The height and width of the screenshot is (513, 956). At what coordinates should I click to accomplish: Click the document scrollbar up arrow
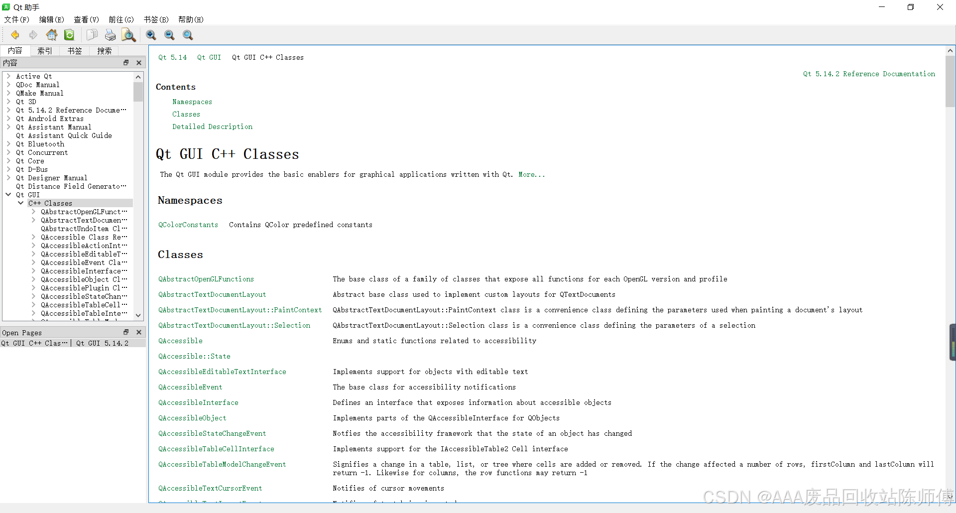point(950,50)
